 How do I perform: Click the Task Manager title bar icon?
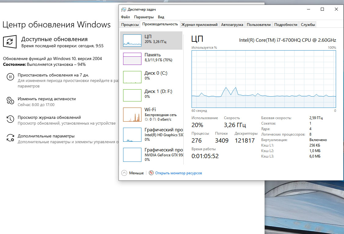124,9
